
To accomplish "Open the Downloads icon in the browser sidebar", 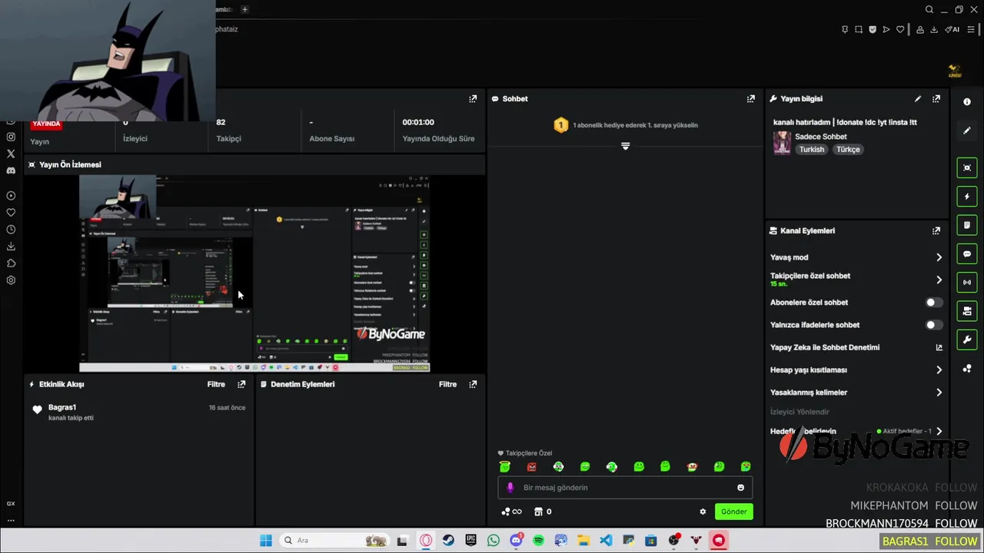I will tap(11, 247).
